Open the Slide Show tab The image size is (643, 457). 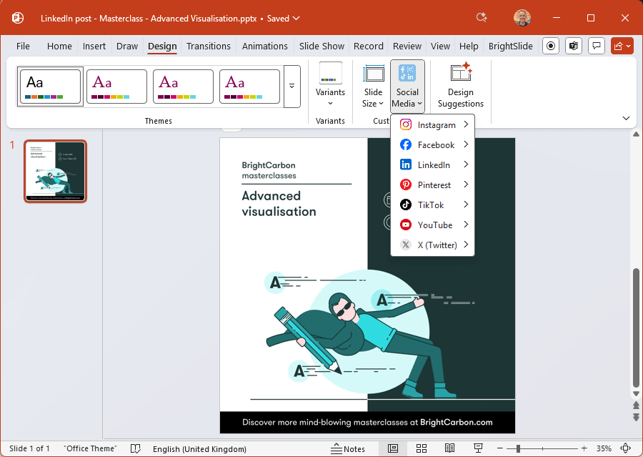[321, 46]
